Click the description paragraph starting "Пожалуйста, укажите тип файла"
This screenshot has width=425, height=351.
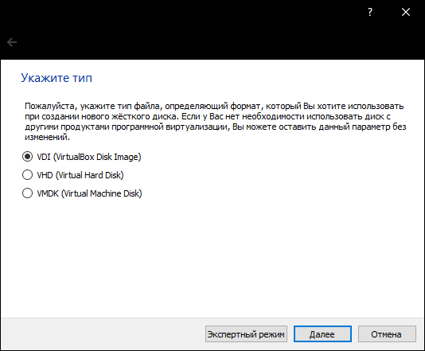tap(216, 122)
